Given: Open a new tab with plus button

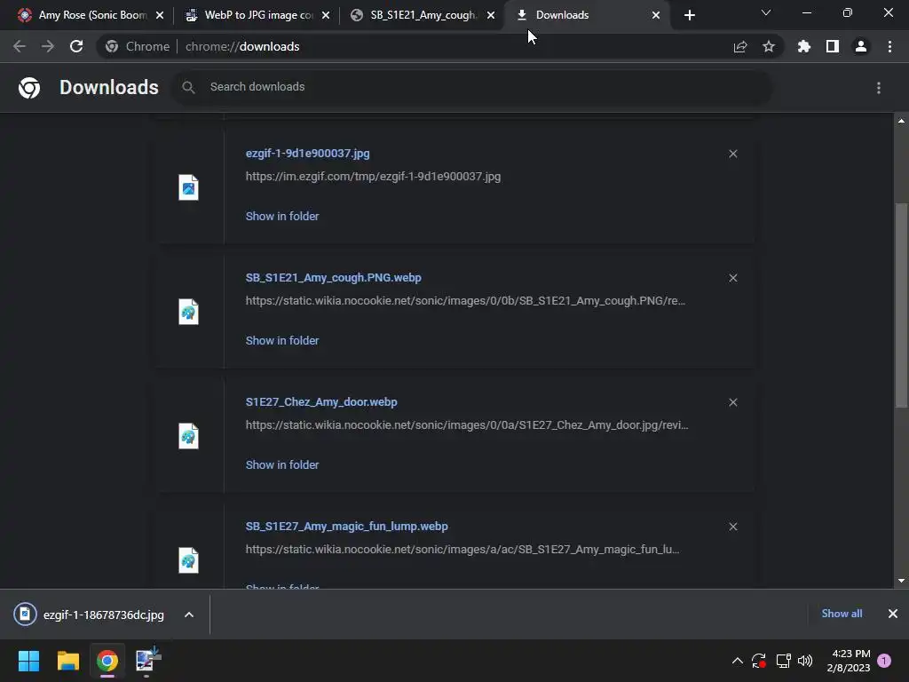Looking at the screenshot, I should pos(689,15).
